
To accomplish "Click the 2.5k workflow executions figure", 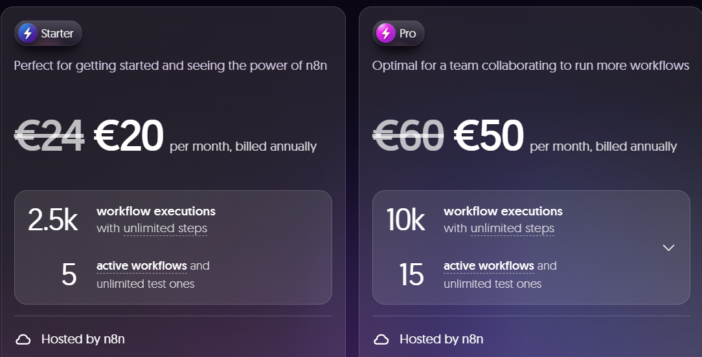I will point(53,220).
